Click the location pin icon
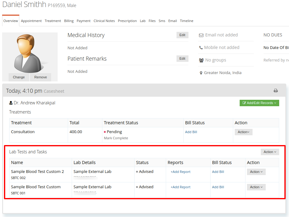 click(201, 73)
